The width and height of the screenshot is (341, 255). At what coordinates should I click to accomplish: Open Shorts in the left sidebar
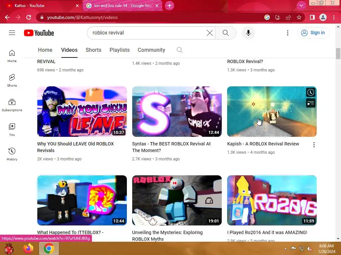(x=12, y=80)
